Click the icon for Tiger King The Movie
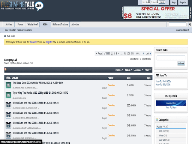192x144 pixels. (x=8, y=95)
